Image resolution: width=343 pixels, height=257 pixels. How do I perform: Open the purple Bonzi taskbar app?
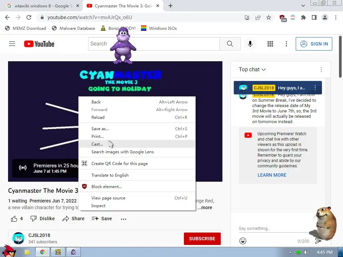73,252
